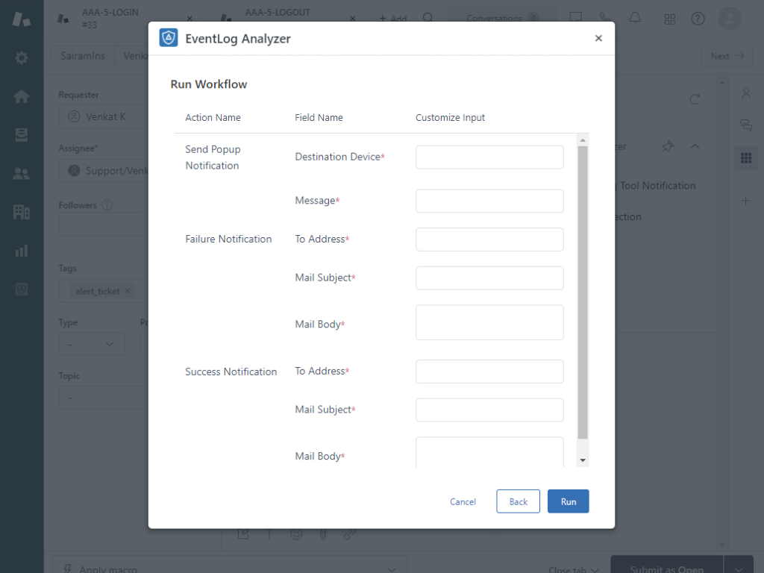Image resolution: width=764 pixels, height=573 pixels.
Task: Click the Cancel link
Action: [463, 501]
